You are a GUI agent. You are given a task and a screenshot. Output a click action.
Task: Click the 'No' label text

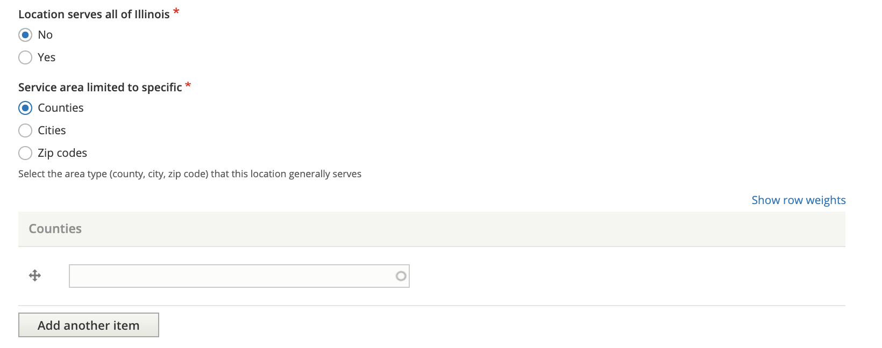(x=45, y=35)
